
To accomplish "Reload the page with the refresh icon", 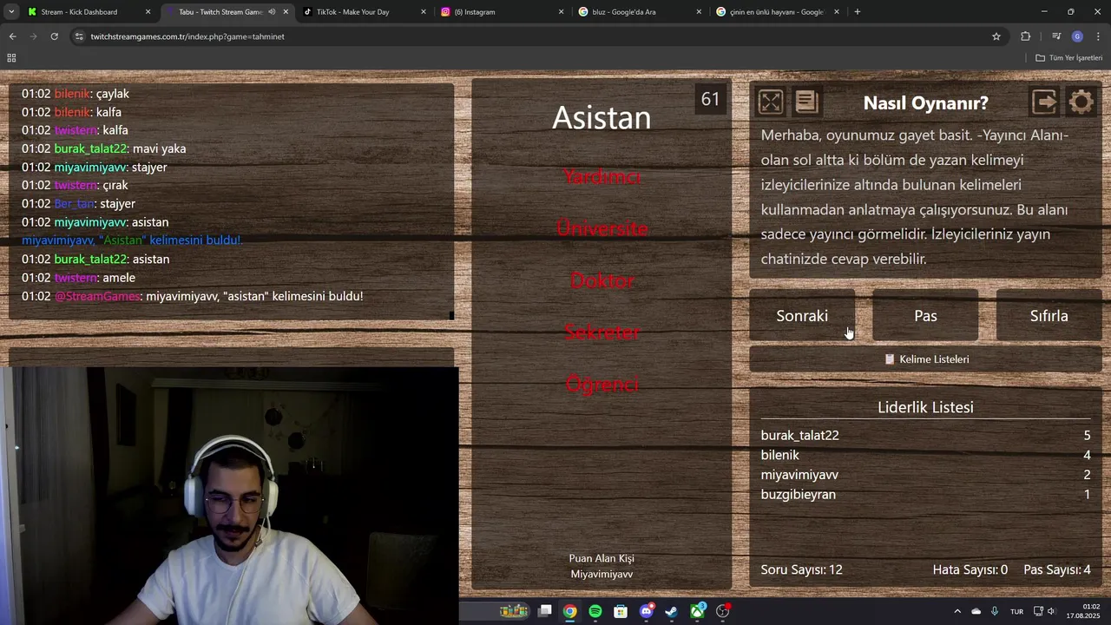I will coord(54,36).
